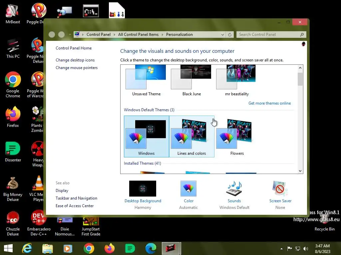341x255 pixels.
Task: Select All Control Panel Items breadcrumb
Action: pos(138,35)
